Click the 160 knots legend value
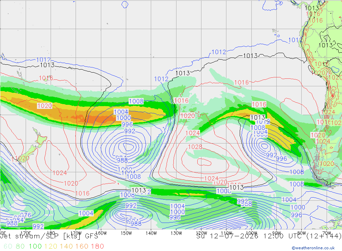 (82, 246)
